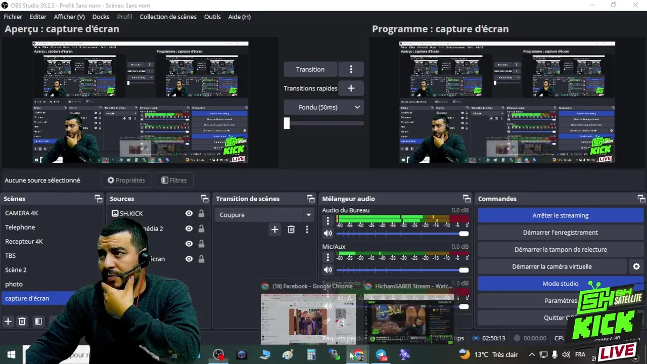Open the Outils menu
The width and height of the screenshot is (647, 364).
click(x=212, y=17)
